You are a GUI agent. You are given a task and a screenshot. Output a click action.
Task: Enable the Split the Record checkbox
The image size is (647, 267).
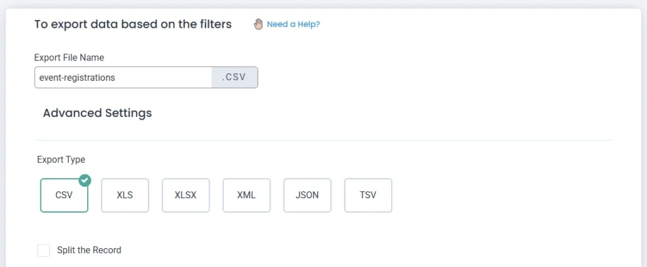44,251
